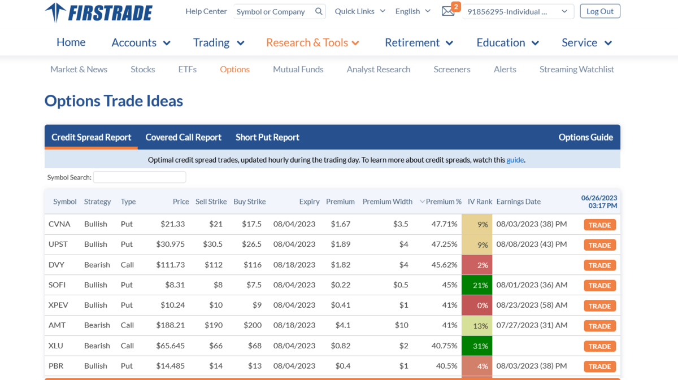678x380 pixels.
Task: Sort by the Strategy column header
Action: [97, 202]
